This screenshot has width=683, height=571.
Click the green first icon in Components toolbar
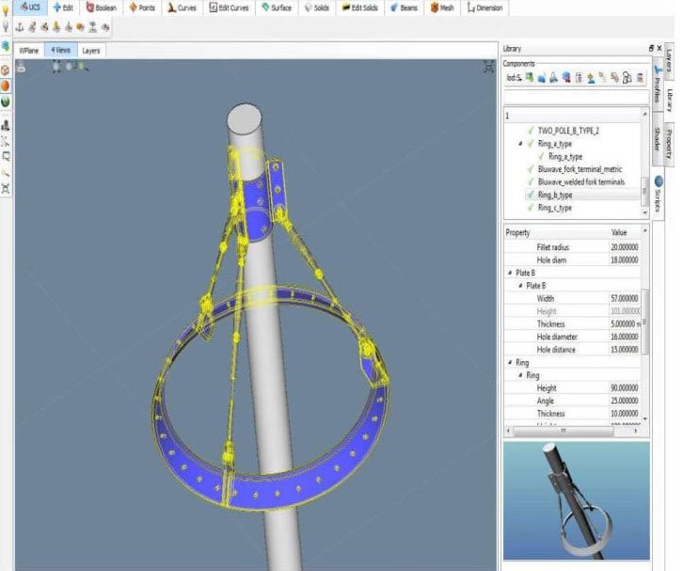pyautogui.click(x=530, y=78)
